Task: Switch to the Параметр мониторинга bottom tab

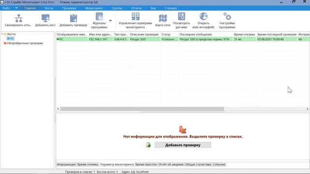Action: pyautogui.click(x=117, y=164)
